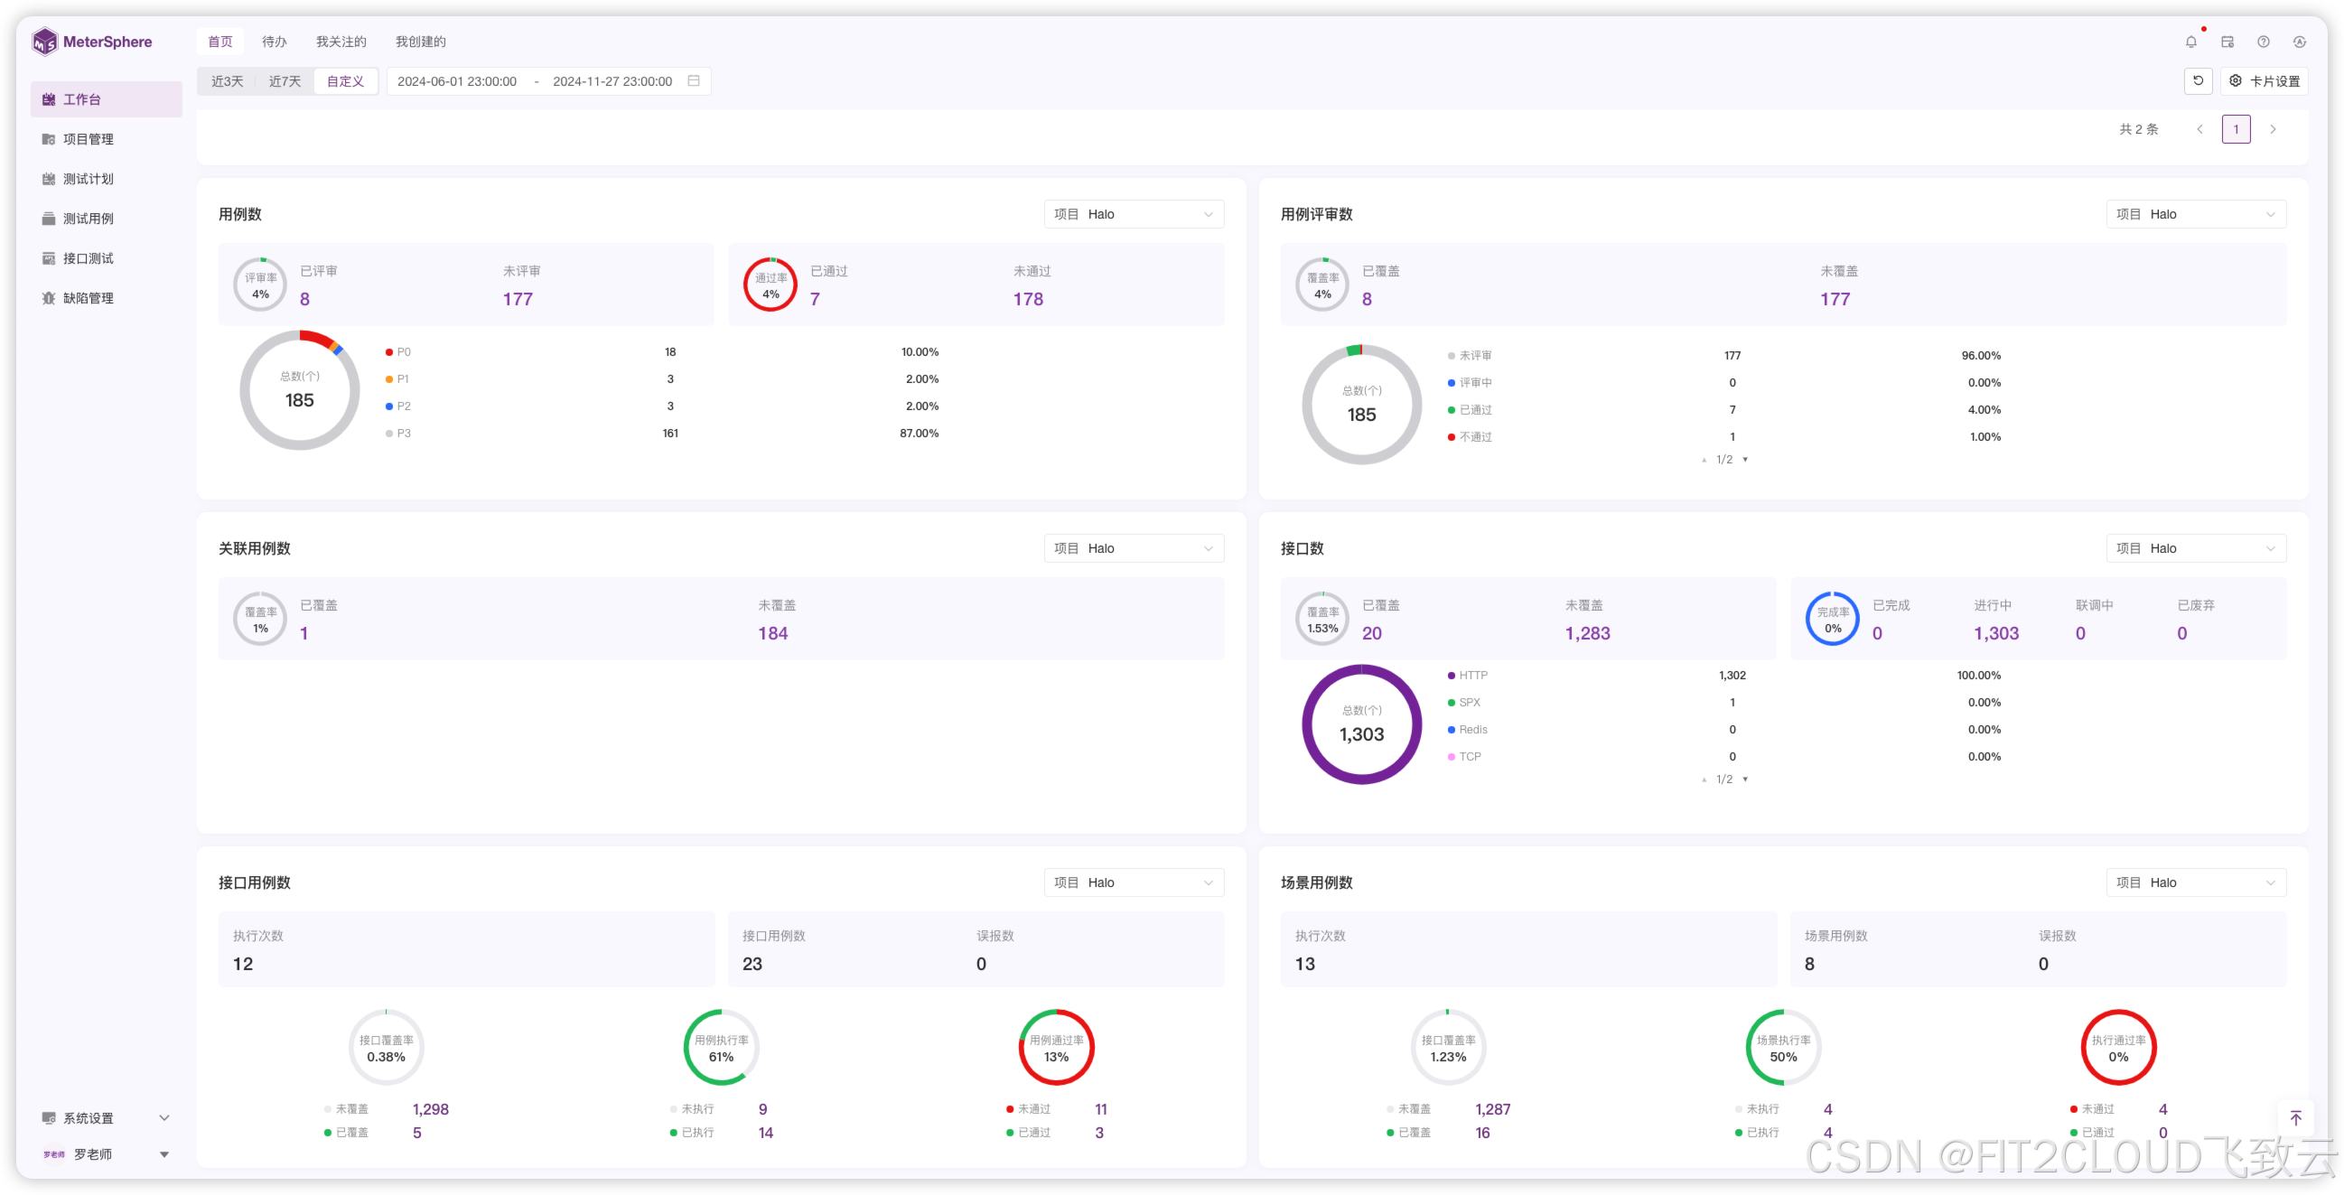Click the refresh dashboard icon button
Screen dimensions: 2344x1195
click(x=2199, y=81)
